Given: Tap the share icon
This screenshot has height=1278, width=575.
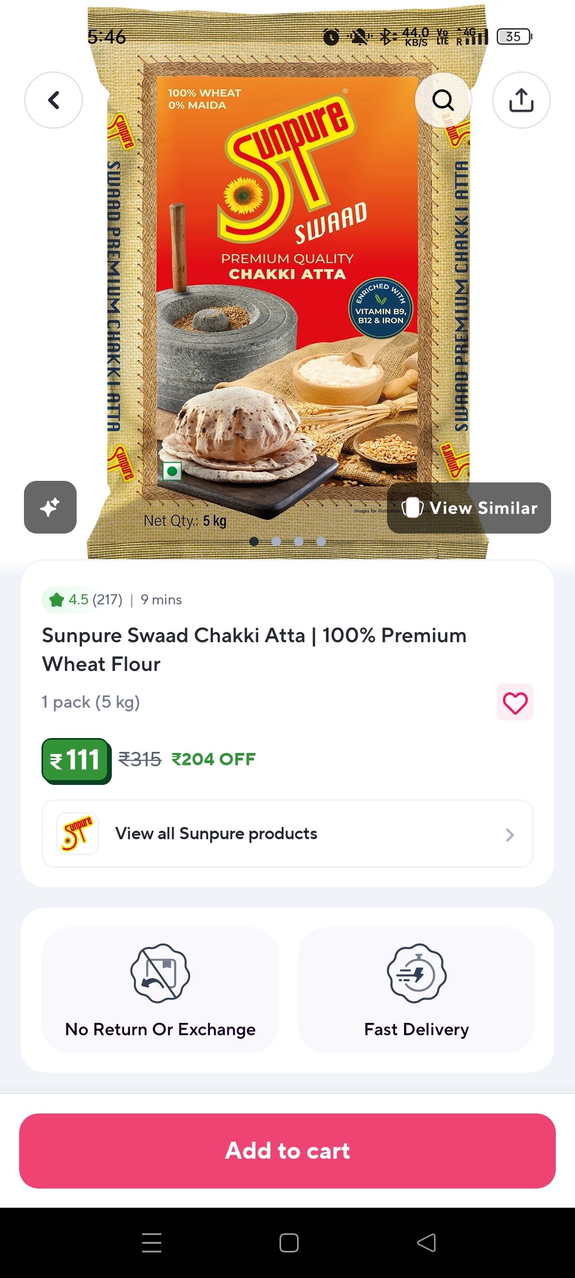Looking at the screenshot, I should (521, 100).
